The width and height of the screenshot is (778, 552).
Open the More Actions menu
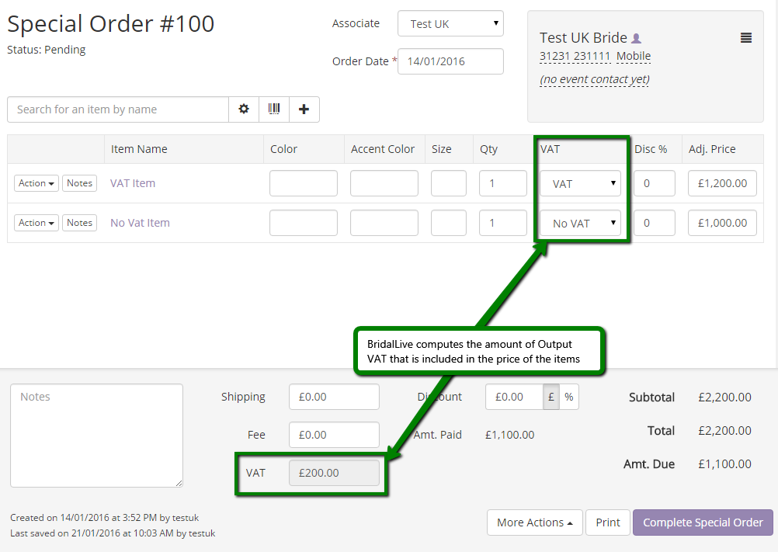click(534, 522)
